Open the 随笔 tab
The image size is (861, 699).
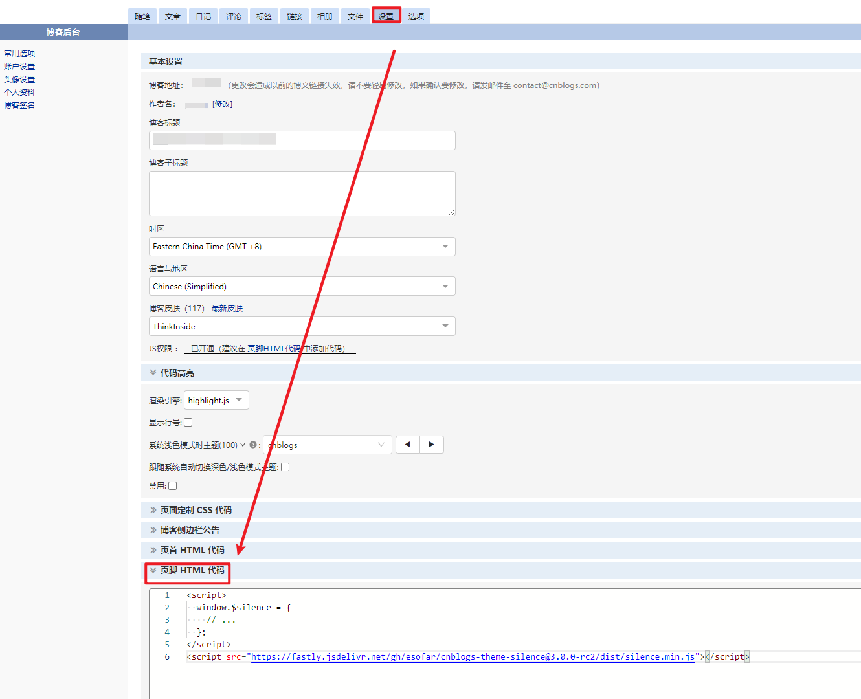[142, 16]
